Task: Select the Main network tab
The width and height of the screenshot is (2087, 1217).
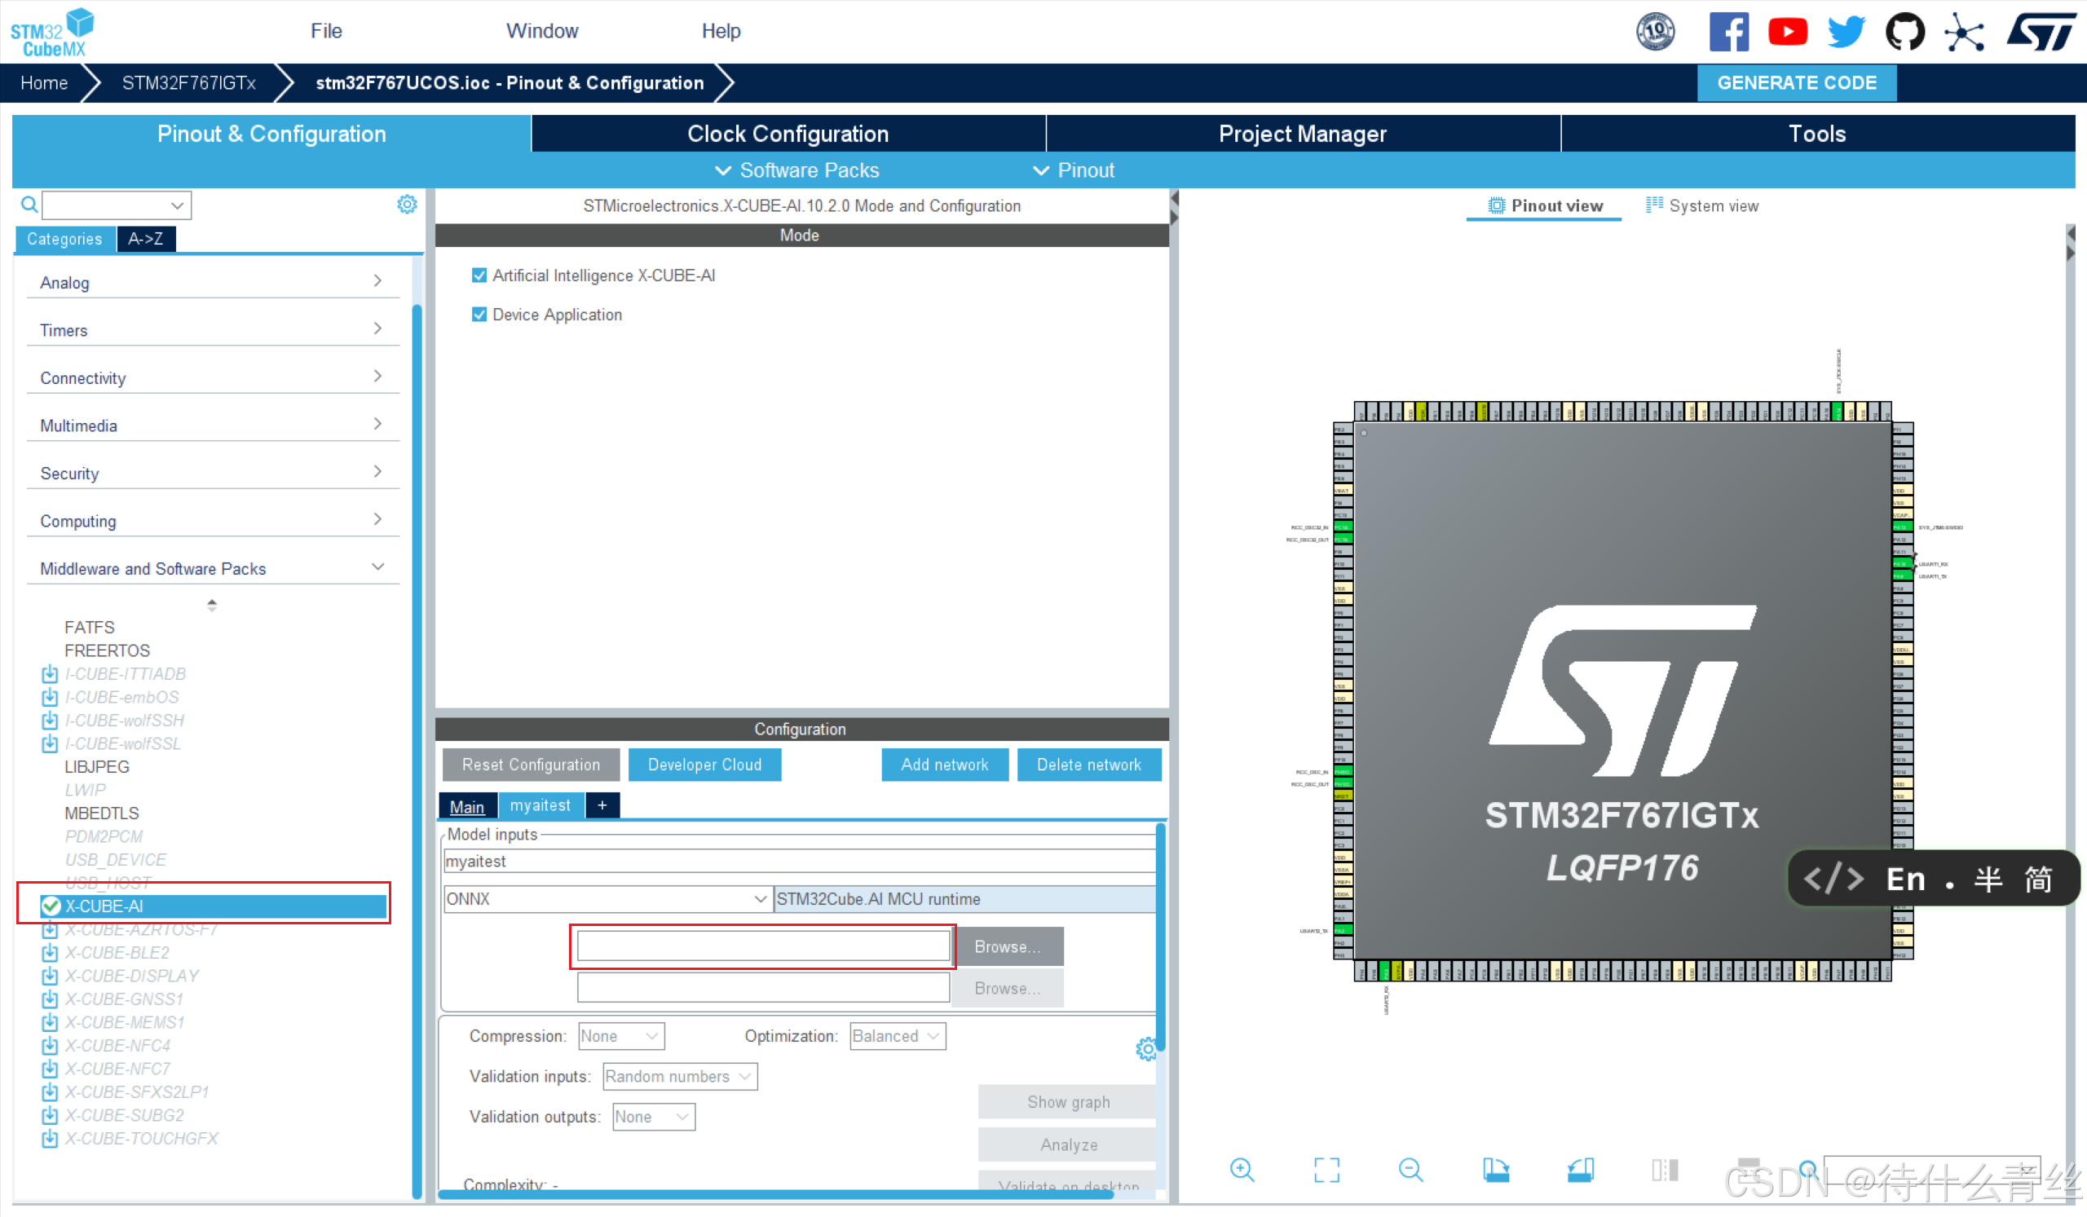Action: 467,806
